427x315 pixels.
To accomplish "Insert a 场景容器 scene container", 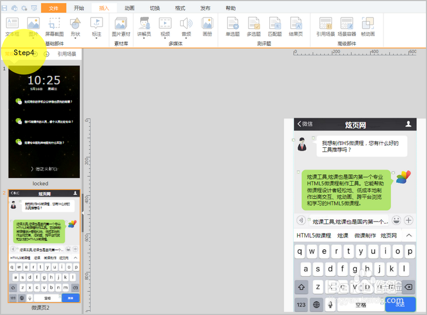I will coord(347,27).
